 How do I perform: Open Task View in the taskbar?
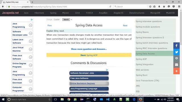pos(55,99)
